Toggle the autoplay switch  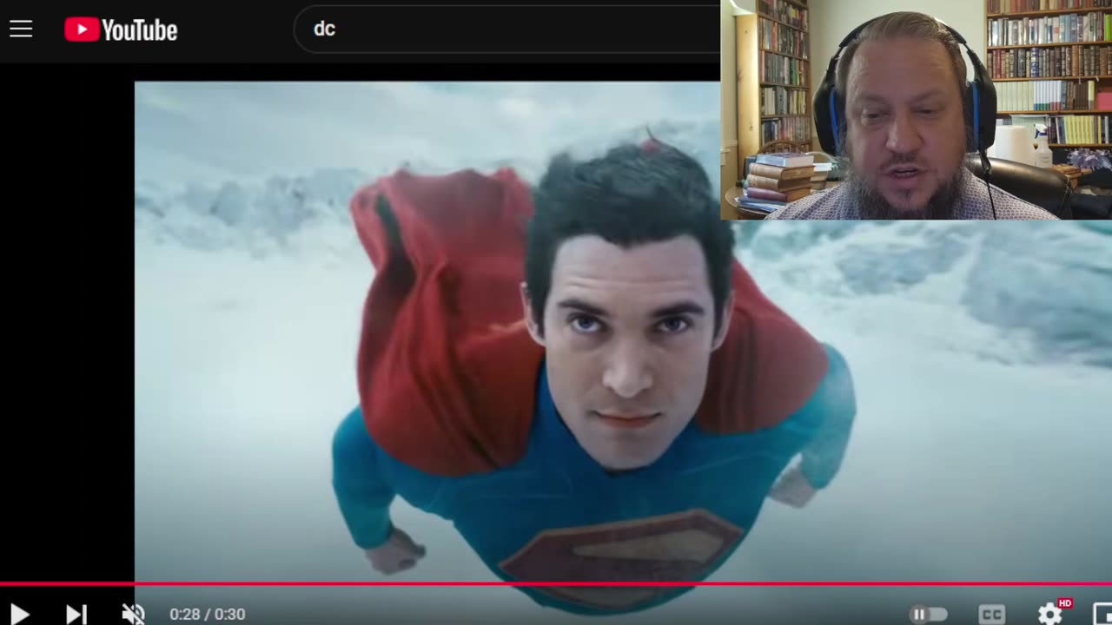tap(929, 614)
